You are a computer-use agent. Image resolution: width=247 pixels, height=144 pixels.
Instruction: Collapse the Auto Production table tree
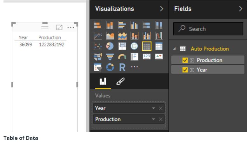pos(174,49)
